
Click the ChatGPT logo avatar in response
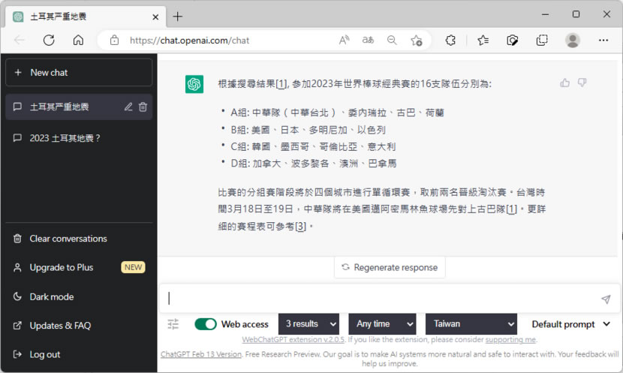coord(194,84)
